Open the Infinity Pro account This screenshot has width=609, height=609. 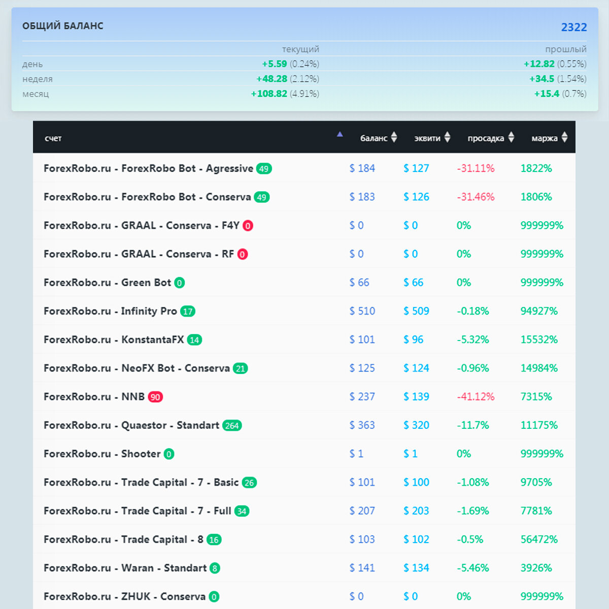click(x=111, y=311)
